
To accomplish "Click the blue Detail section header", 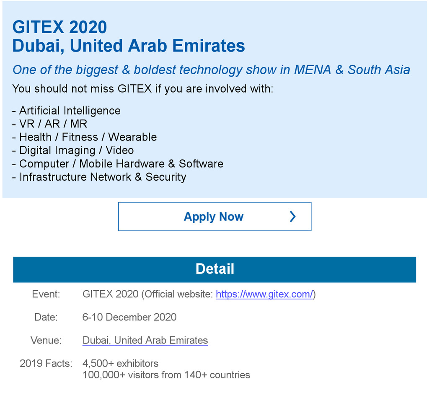I will point(214,269).
